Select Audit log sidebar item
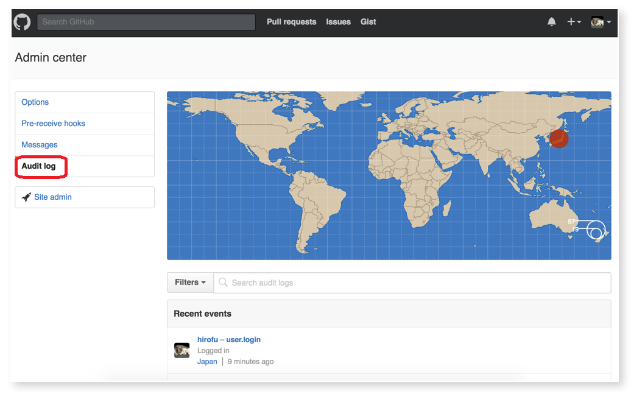The width and height of the screenshot is (631, 394). point(85,166)
